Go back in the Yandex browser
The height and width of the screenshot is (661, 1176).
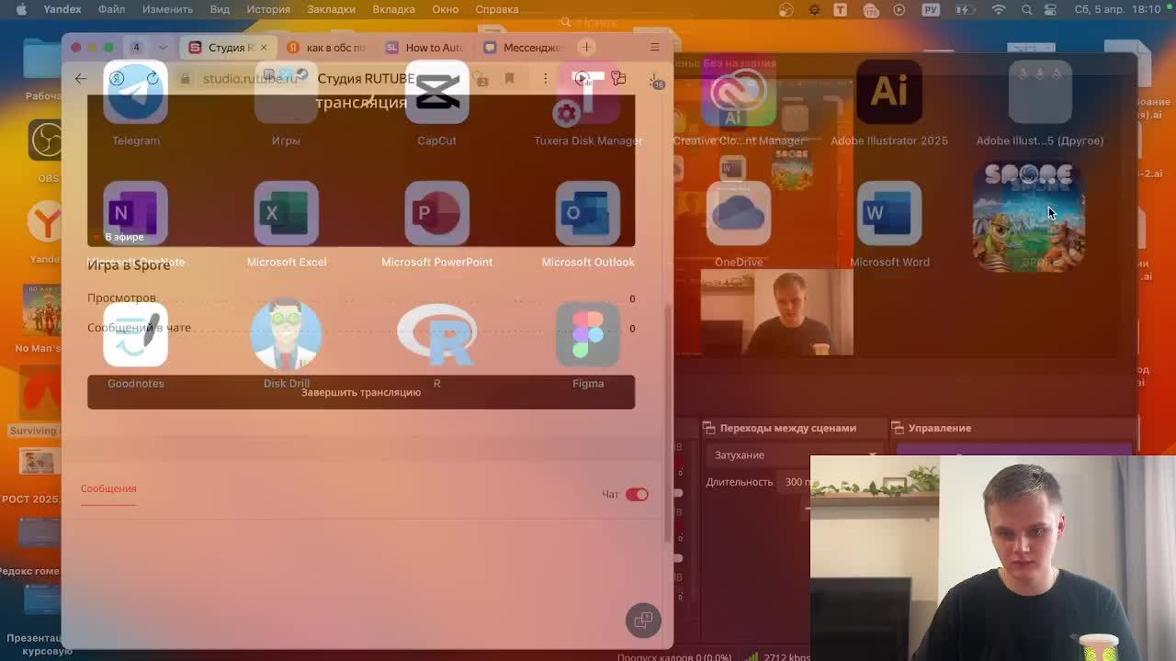click(81, 79)
